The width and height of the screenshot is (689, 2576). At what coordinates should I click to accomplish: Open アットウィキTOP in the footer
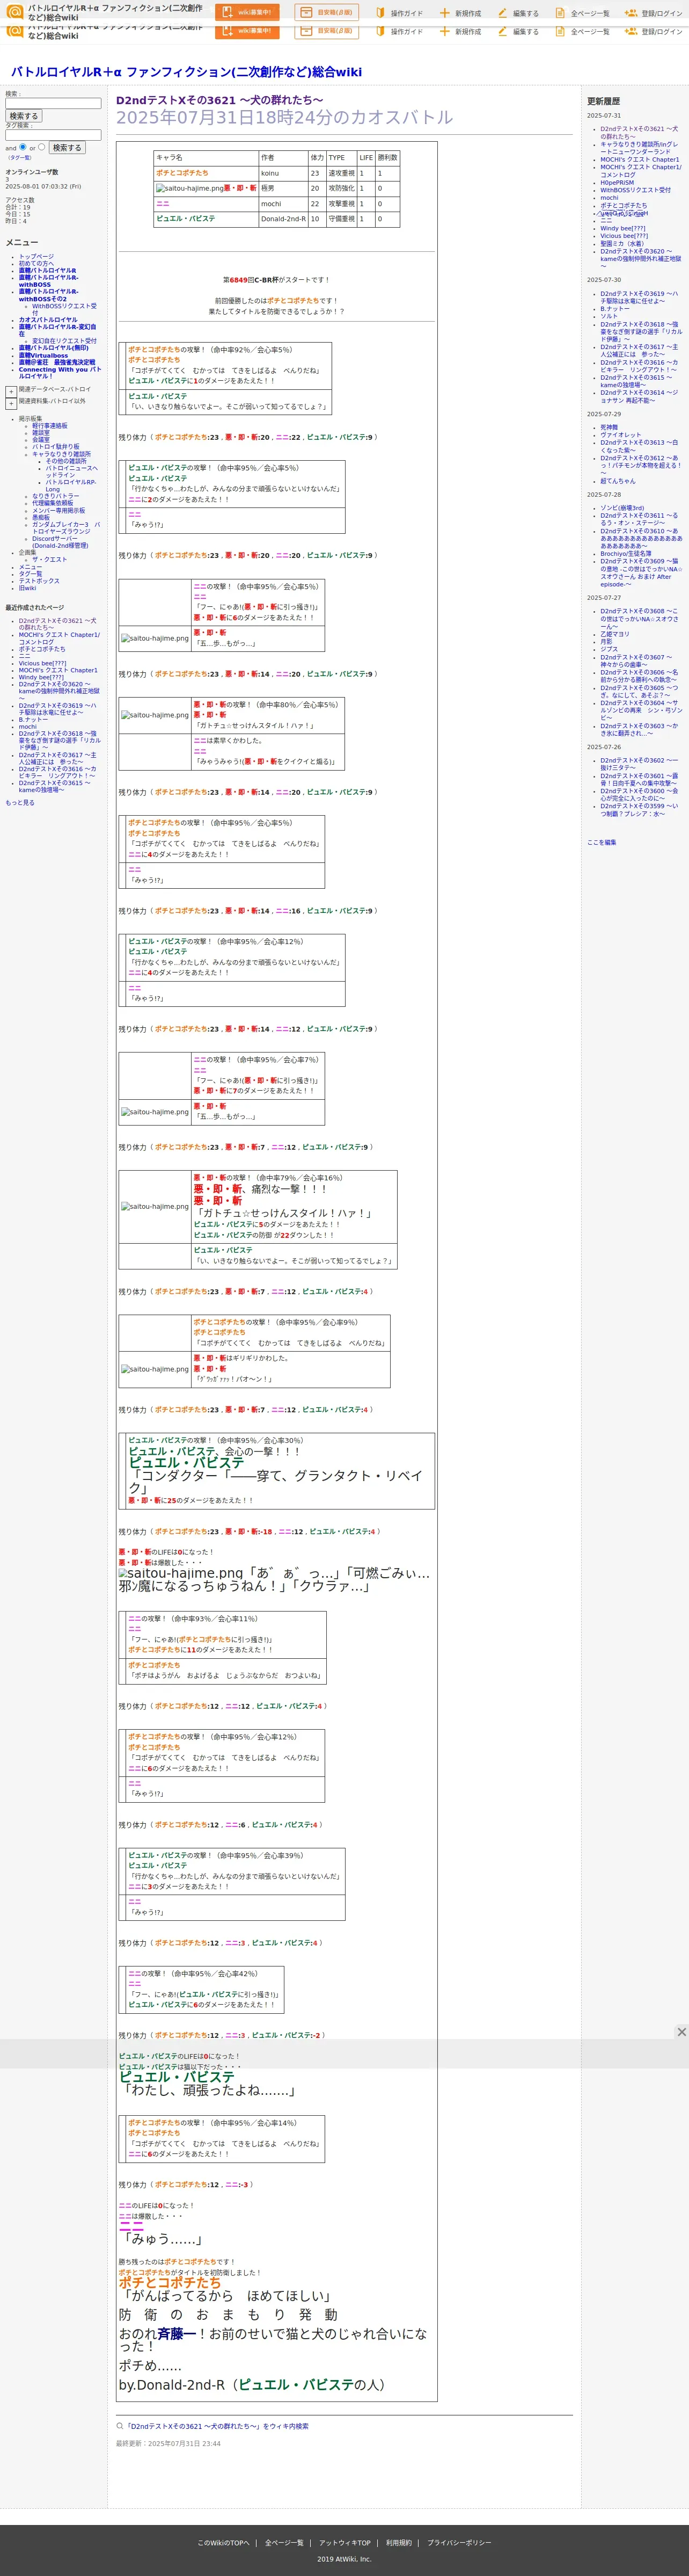[x=344, y=2543]
